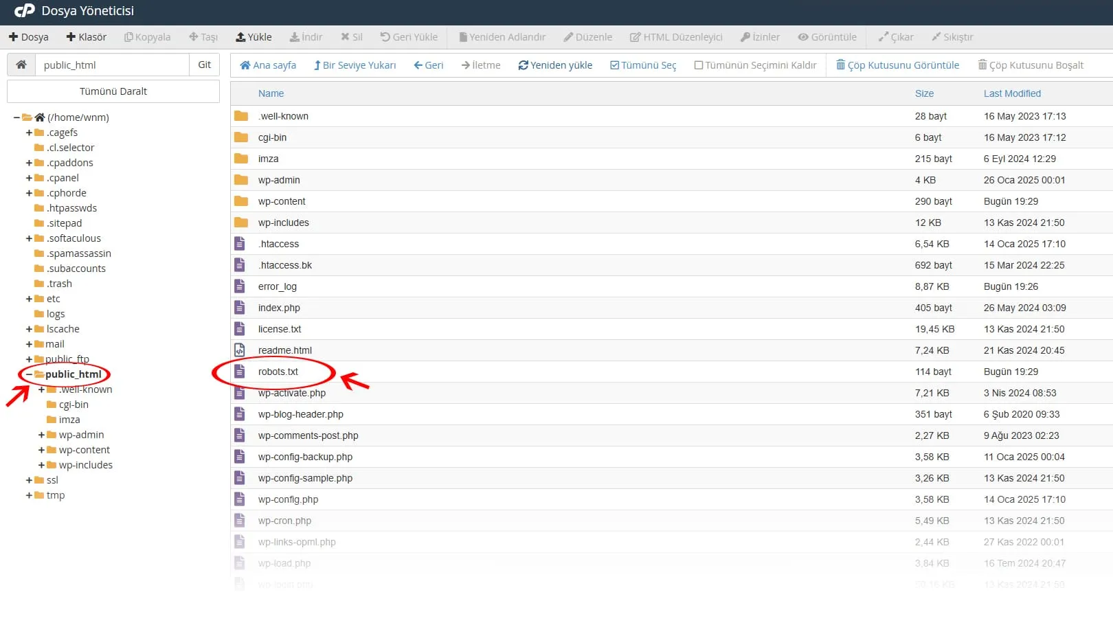Select the license.txt file name
The height and width of the screenshot is (625, 1113).
280,329
